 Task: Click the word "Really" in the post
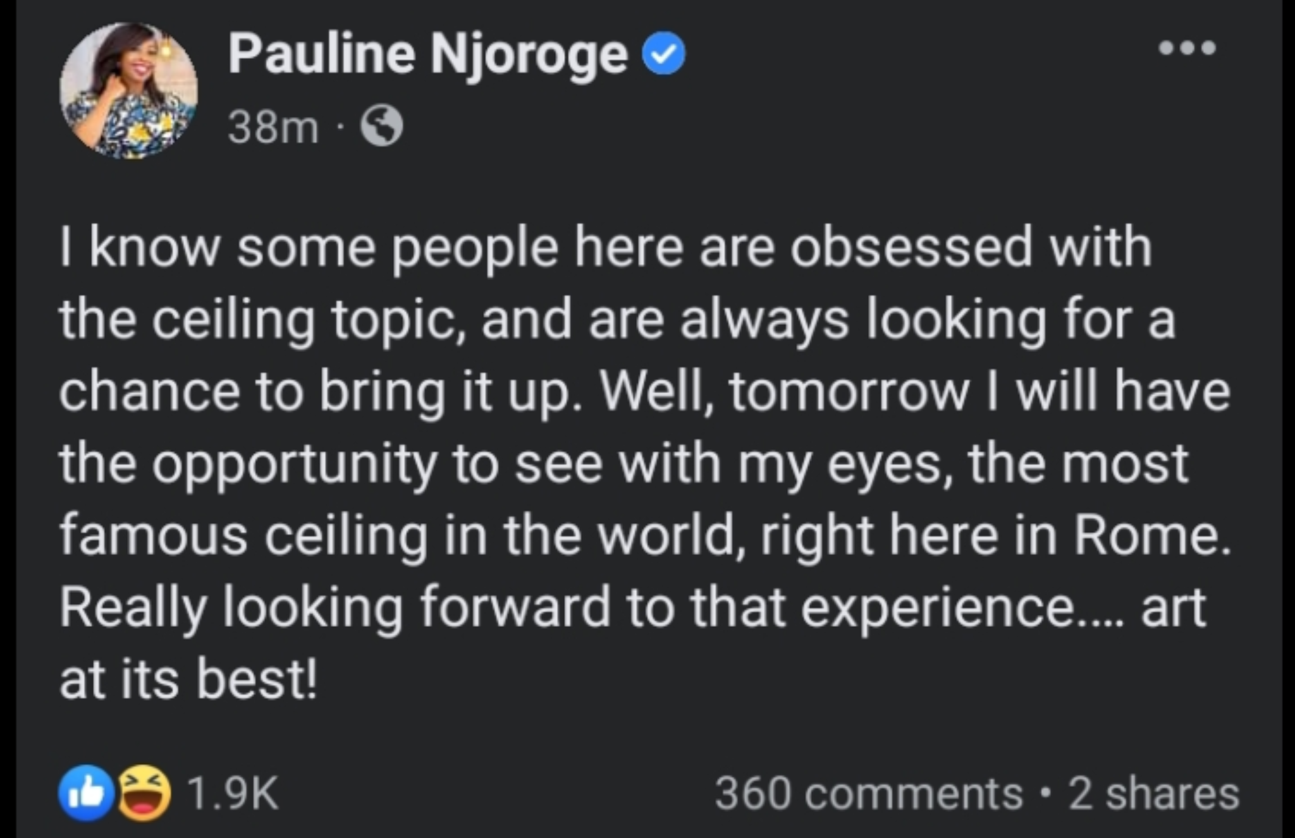click(133, 608)
